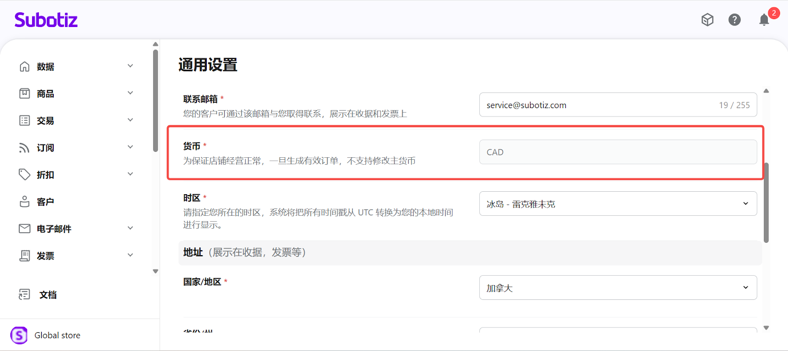Expand the 商品 menu chevron

(x=130, y=93)
